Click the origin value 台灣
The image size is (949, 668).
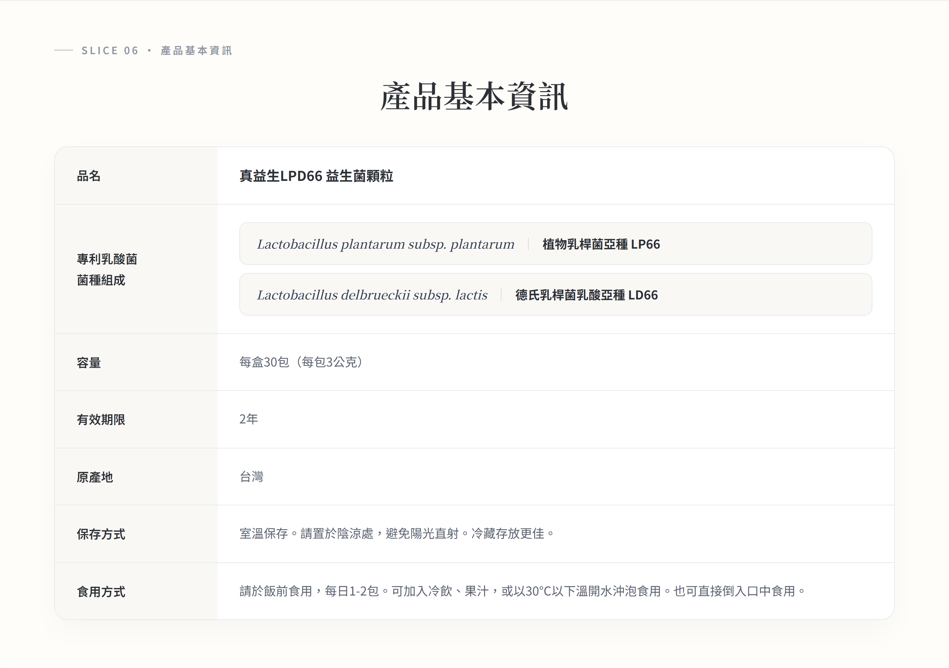click(252, 477)
